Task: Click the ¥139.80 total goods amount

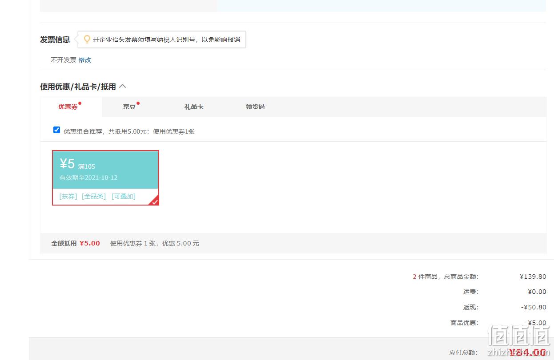Action: 533,277
